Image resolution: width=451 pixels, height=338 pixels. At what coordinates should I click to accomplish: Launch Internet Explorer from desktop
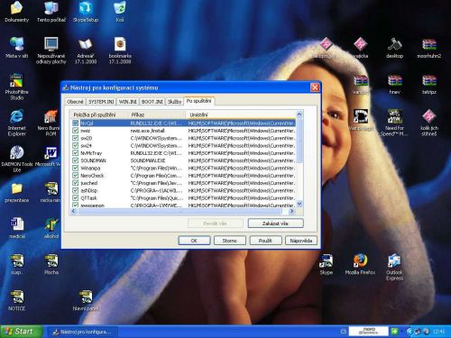[17, 123]
